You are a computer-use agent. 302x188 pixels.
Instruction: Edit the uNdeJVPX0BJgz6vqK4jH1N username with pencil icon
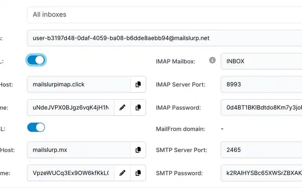pyautogui.click(x=122, y=107)
